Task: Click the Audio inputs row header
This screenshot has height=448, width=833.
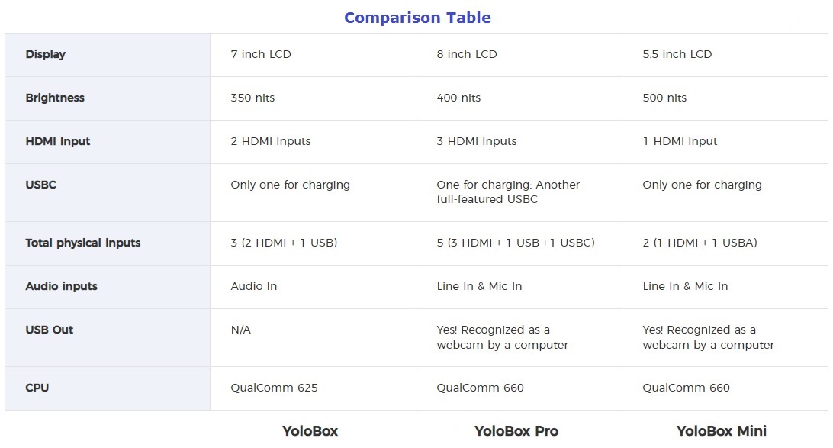Action: tap(62, 286)
